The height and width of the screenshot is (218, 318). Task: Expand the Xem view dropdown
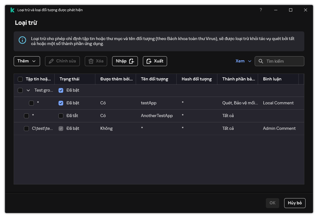[243, 61]
